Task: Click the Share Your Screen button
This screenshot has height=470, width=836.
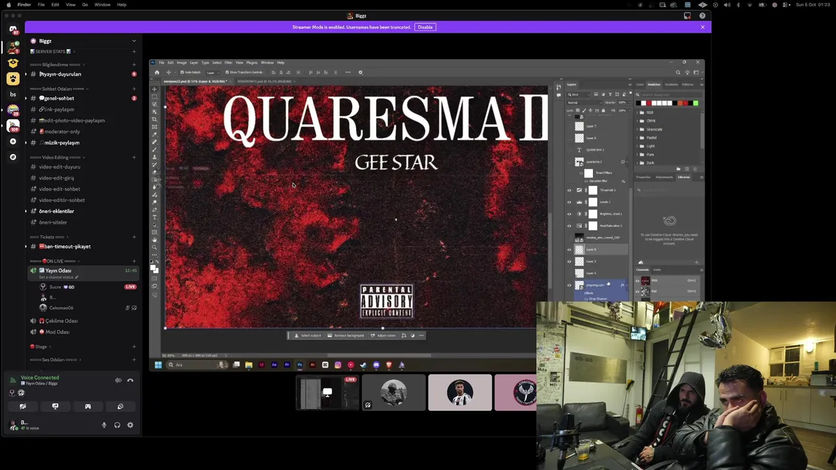Action: tap(55, 406)
